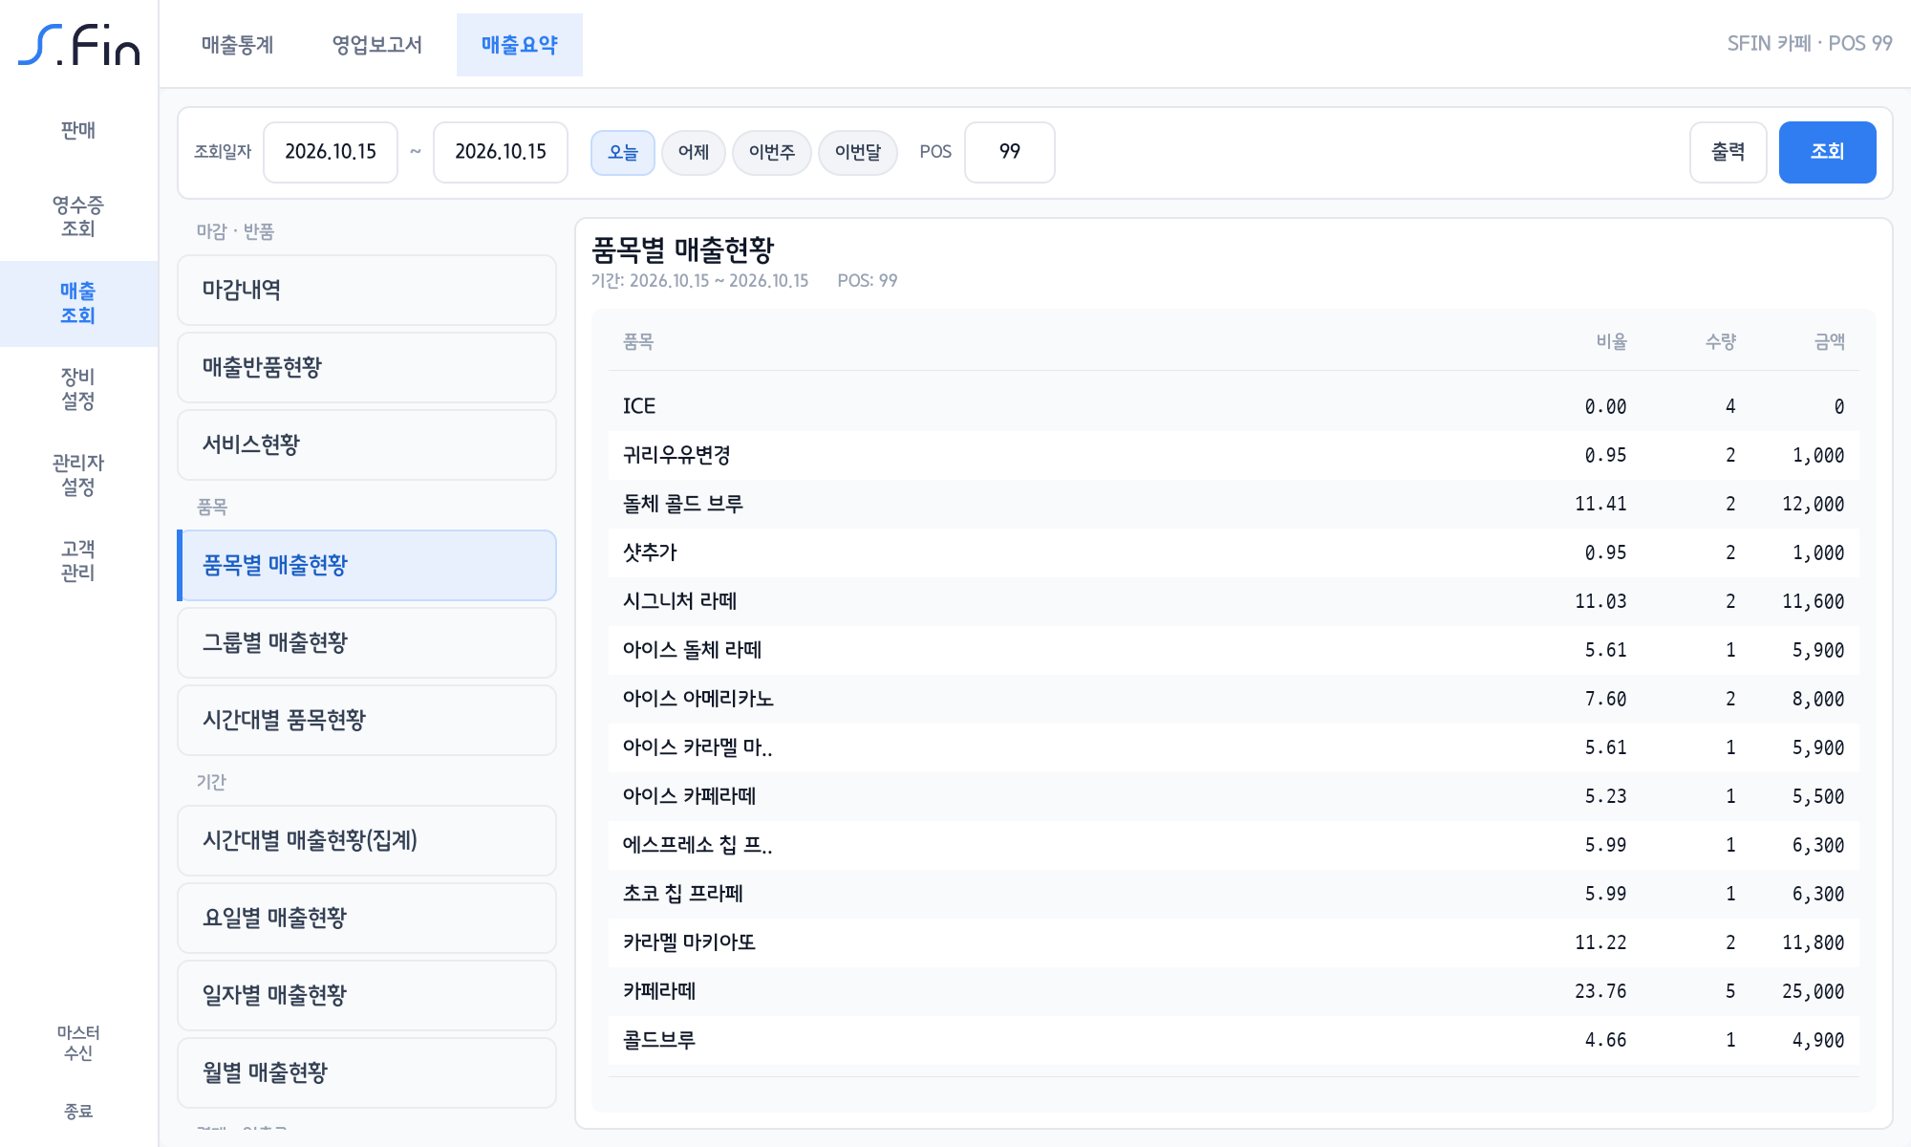The width and height of the screenshot is (1911, 1147).
Task: Open 영수증 조회 in the sidebar
Action: (78, 217)
